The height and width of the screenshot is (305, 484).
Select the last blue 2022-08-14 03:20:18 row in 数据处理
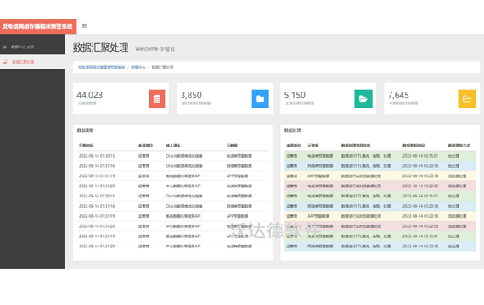pos(380,247)
